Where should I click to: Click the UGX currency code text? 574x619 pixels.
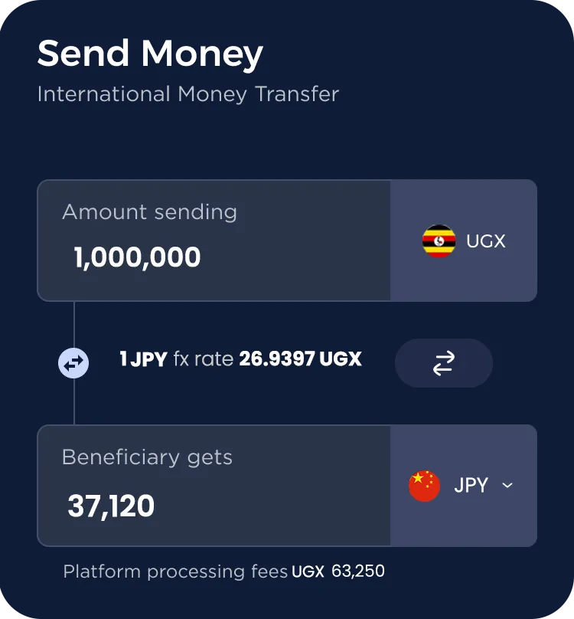coord(486,241)
